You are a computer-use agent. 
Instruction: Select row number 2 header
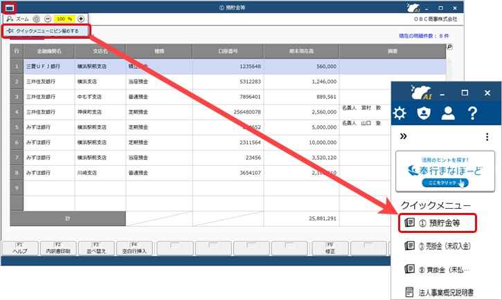pyautogui.click(x=17, y=82)
